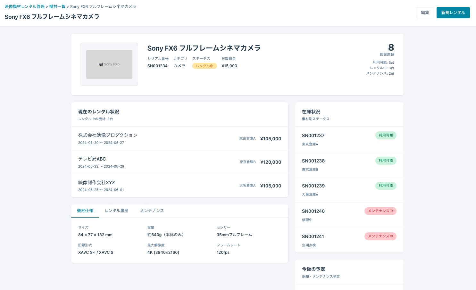Click 利用可能: 3台 summary line

pos(383,62)
